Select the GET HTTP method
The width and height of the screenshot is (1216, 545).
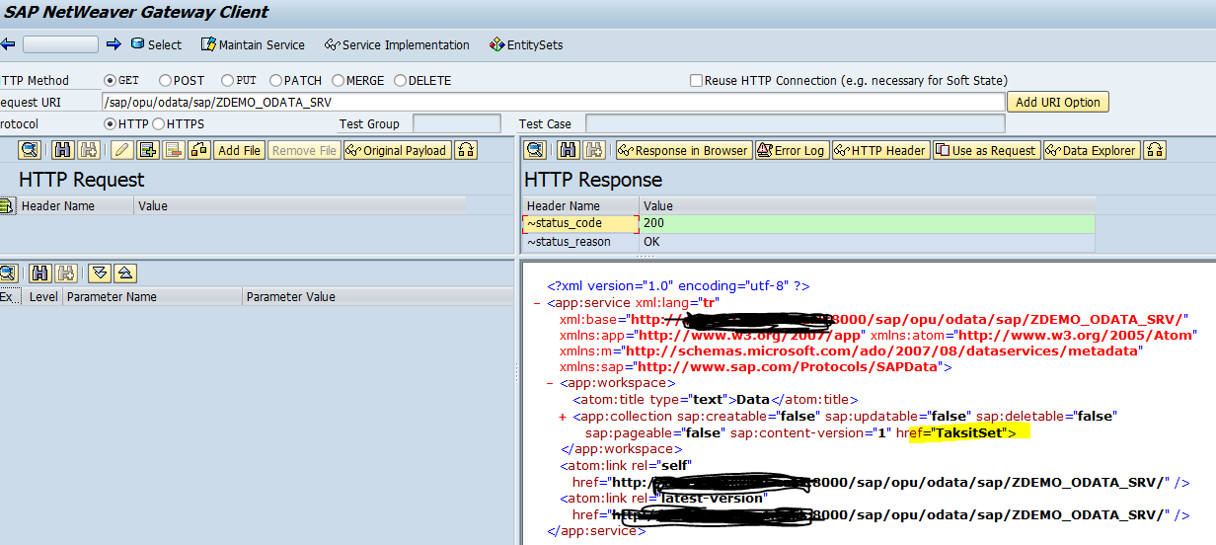click(110, 81)
